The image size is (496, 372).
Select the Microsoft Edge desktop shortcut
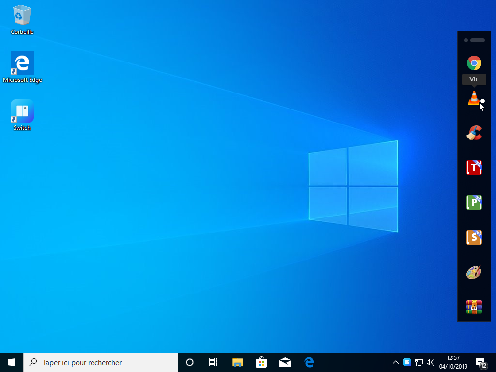tap(22, 67)
